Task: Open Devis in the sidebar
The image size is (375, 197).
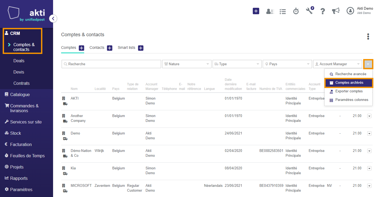Action: click(19, 72)
